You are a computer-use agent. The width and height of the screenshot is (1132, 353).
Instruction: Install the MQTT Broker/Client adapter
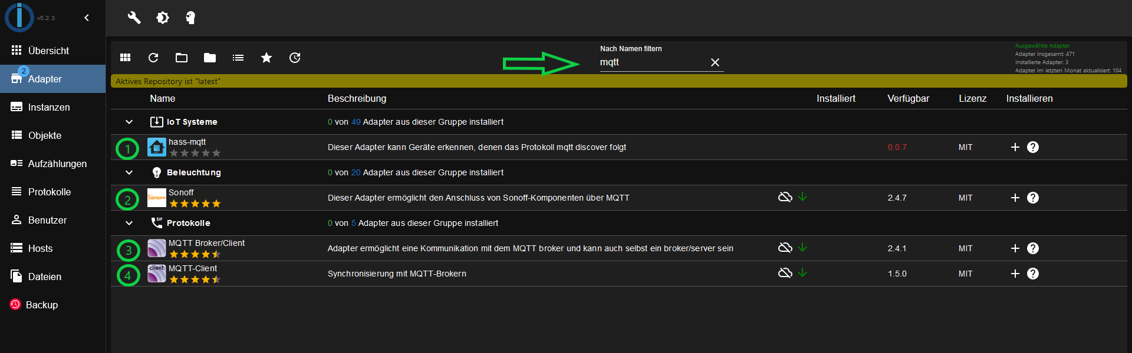click(x=1015, y=248)
